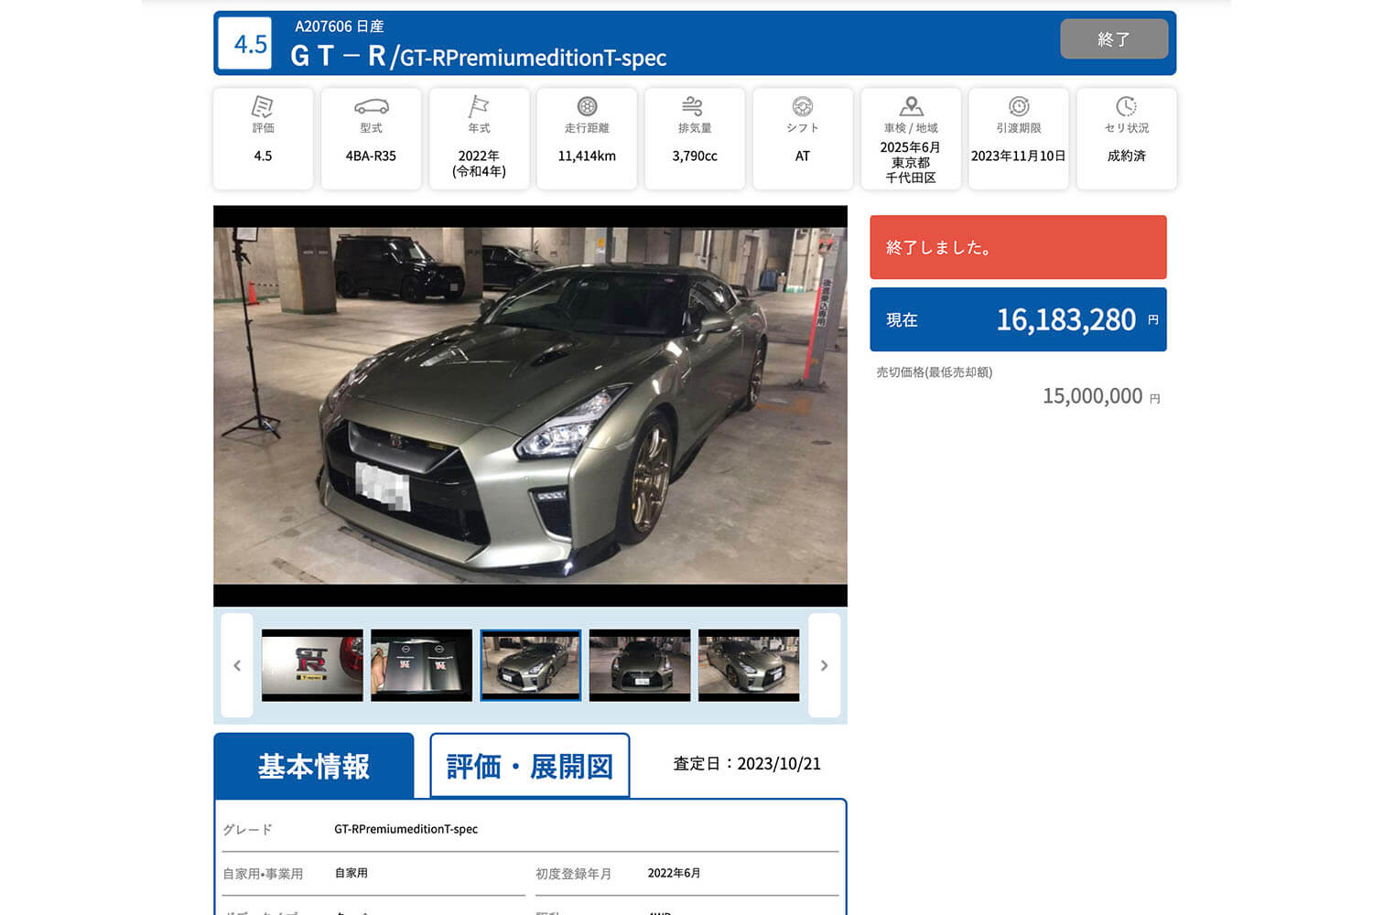Select the last thumbnail of the car
The height and width of the screenshot is (915, 1373).
point(749,665)
